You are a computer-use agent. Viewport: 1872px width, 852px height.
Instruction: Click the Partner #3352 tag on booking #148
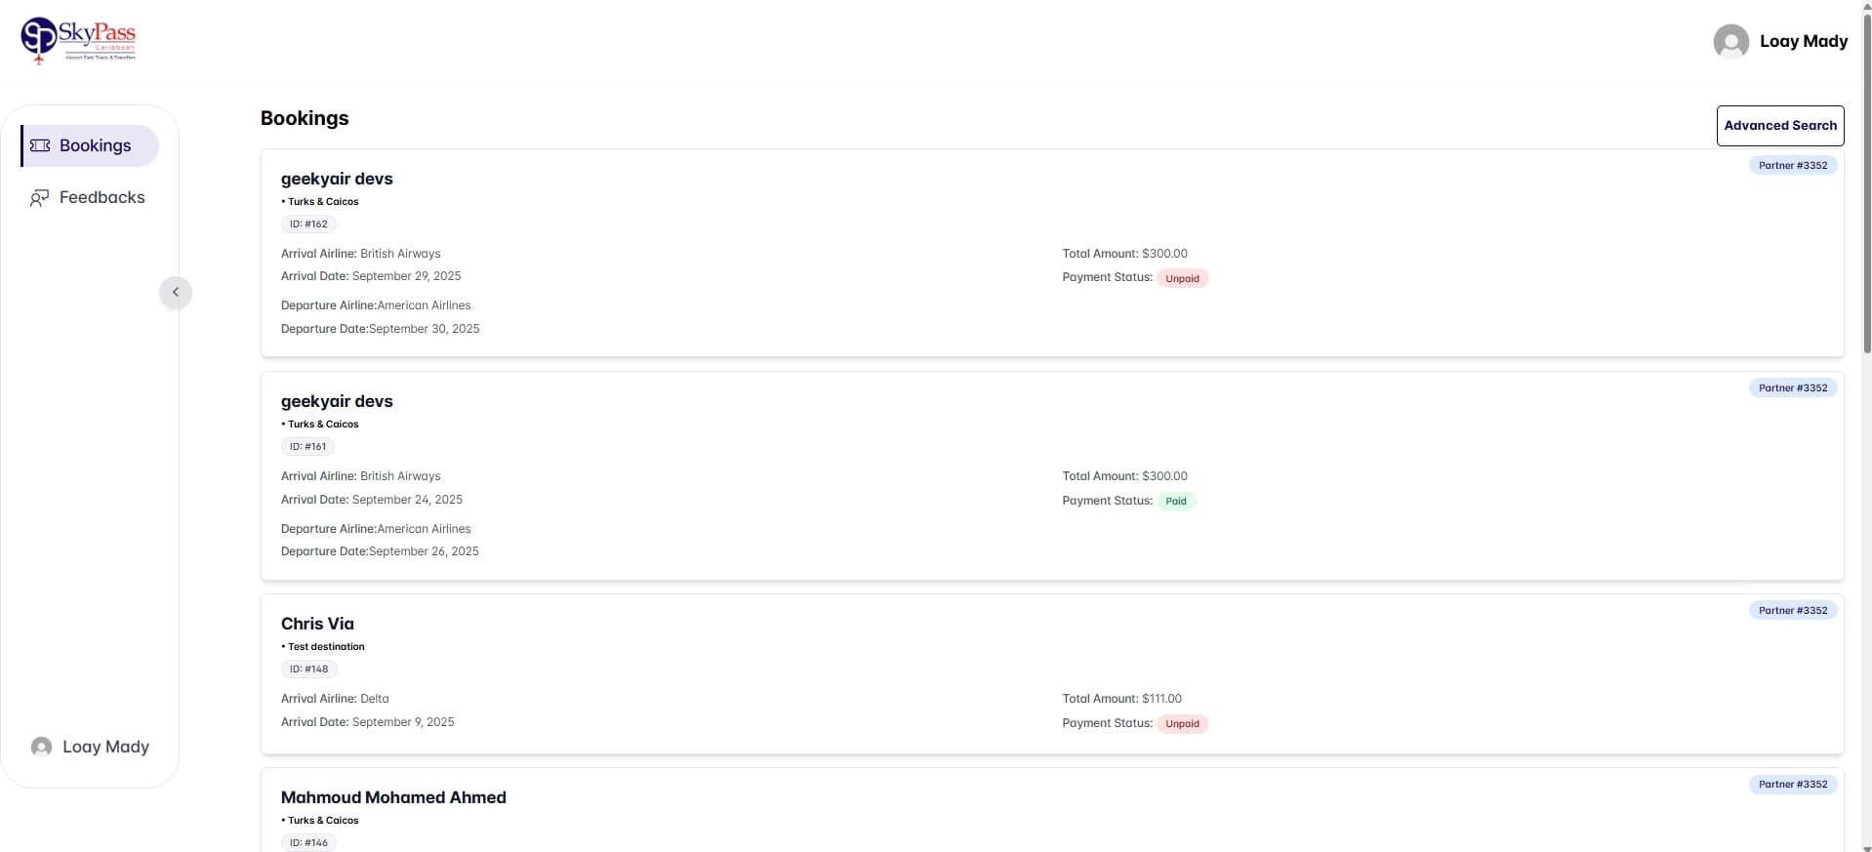tap(1792, 610)
